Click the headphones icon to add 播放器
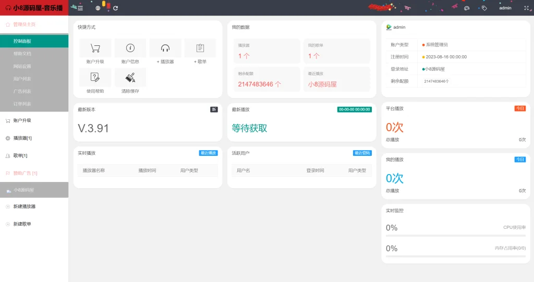The image size is (534, 282). coord(165,48)
